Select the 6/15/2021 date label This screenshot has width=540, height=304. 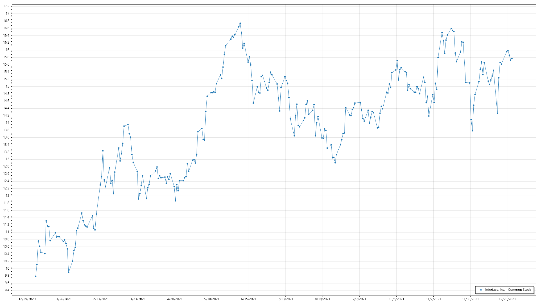(x=249, y=299)
